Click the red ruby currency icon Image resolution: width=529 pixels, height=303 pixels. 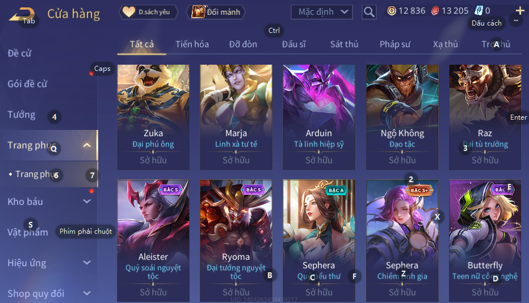pyautogui.click(x=435, y=11)
